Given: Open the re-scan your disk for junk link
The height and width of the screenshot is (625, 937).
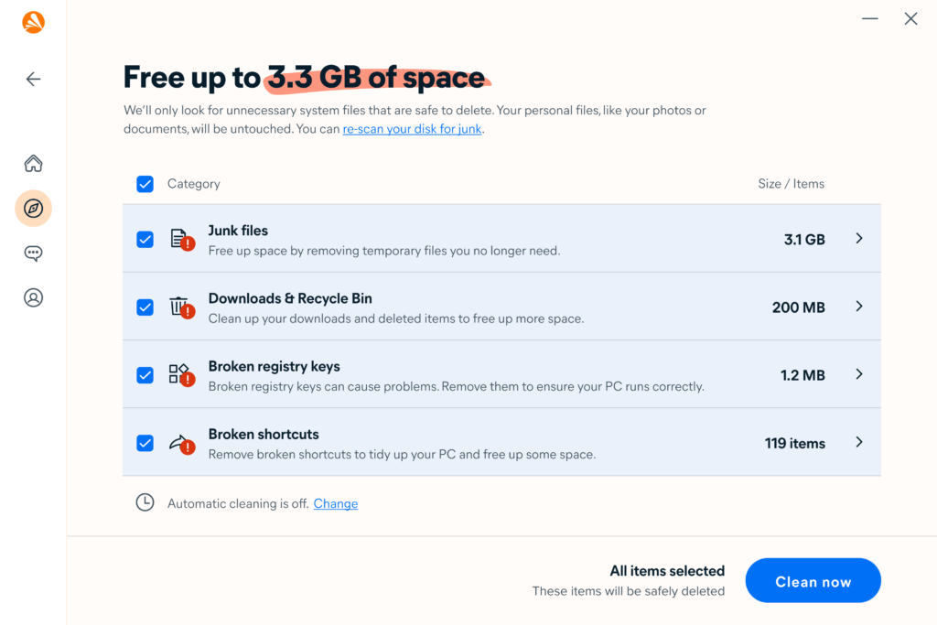Looking at the screenshot, I should coord(412,129).
